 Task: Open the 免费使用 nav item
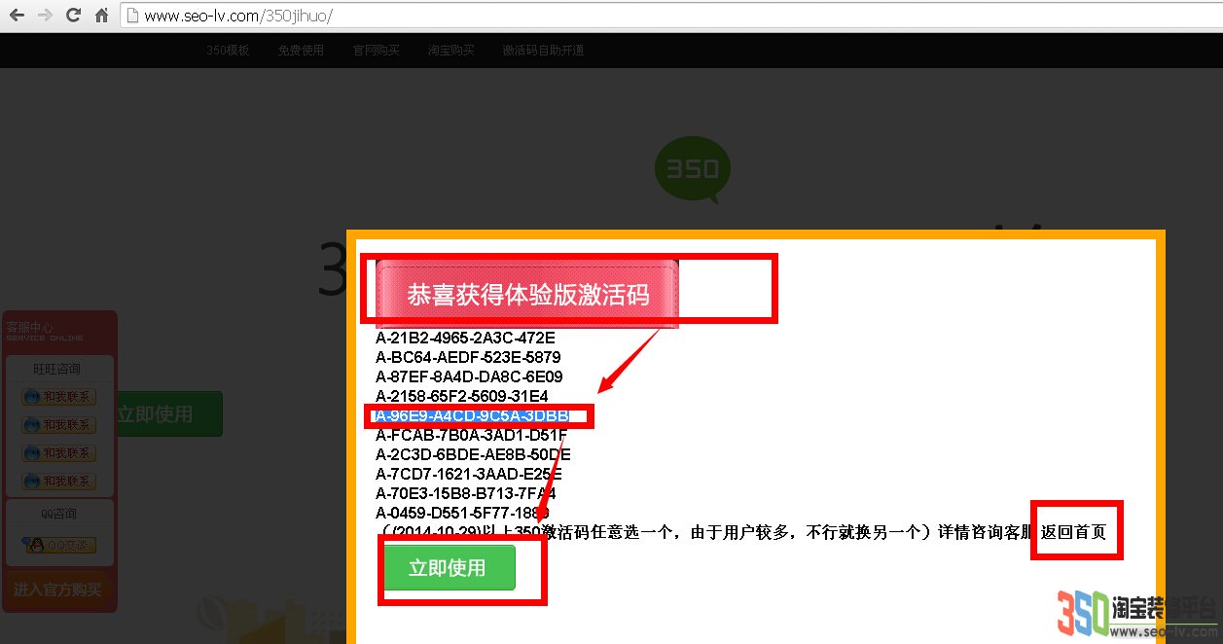coord(301,51)
